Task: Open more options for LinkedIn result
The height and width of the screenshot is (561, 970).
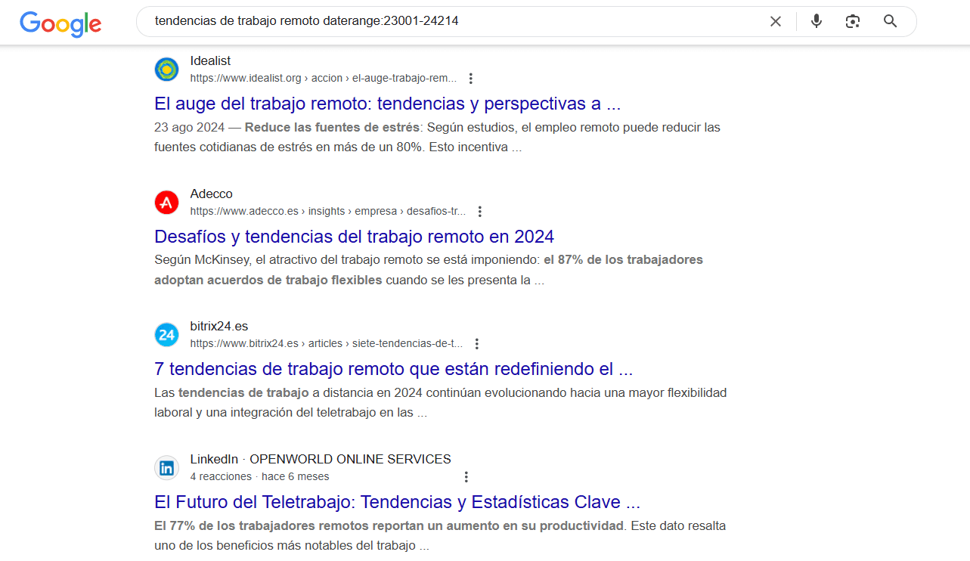Action: pyautogui.click(x=466, y=477)
